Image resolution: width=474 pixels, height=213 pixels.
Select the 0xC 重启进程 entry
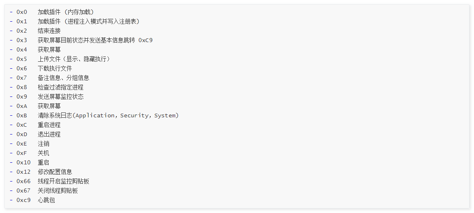[49, 125]
